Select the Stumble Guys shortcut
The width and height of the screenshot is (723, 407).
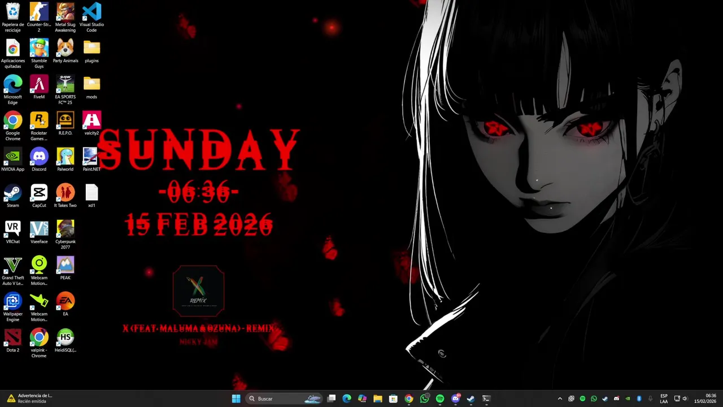coord(39,53)
